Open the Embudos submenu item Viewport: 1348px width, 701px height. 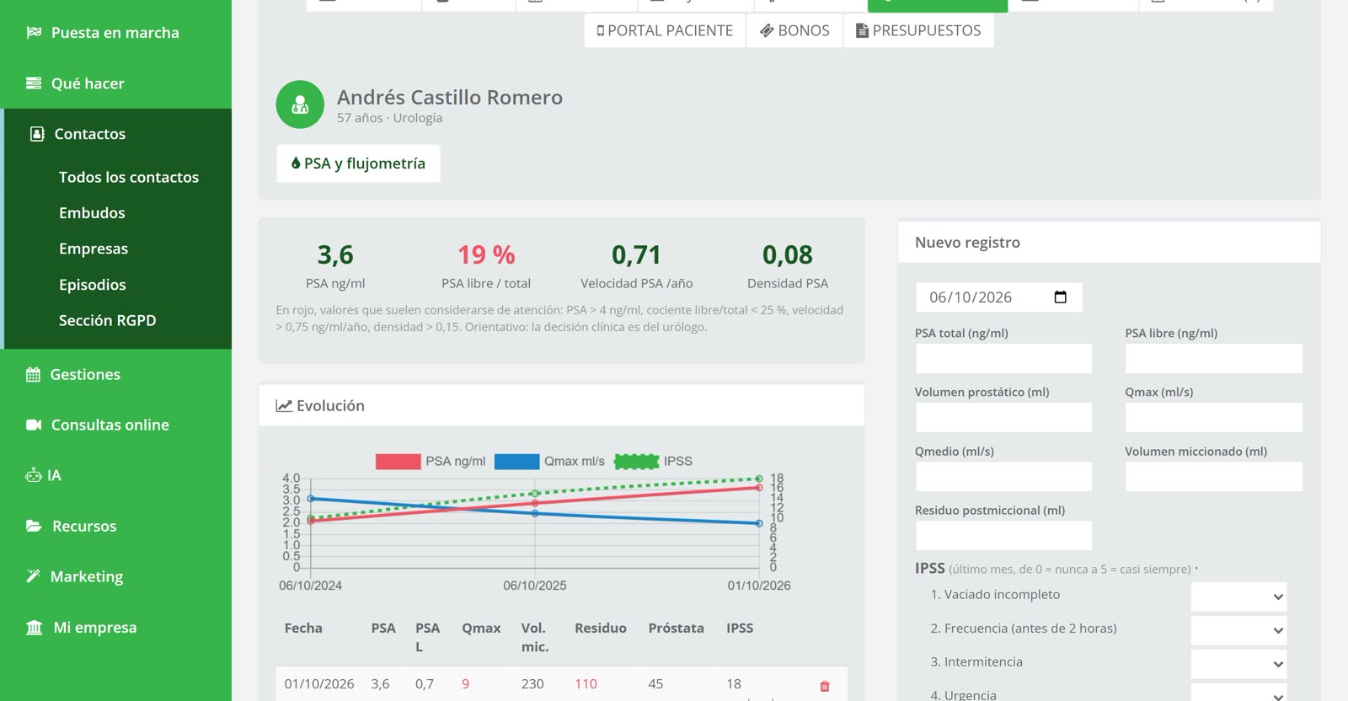92,213
